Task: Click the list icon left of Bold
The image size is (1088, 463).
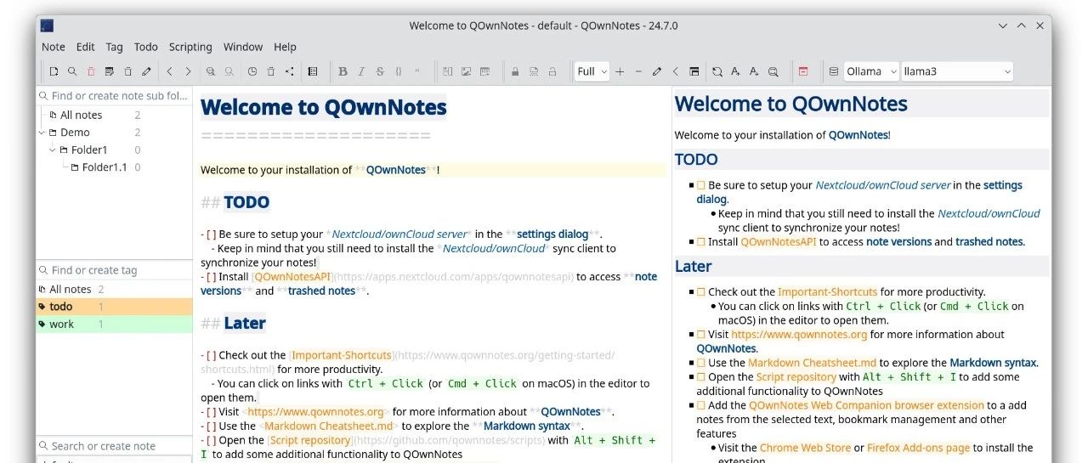Action: click(x=312, y=71)
